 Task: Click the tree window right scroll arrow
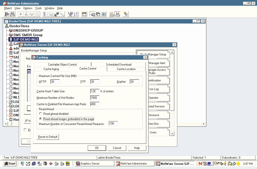click(204, 124)
